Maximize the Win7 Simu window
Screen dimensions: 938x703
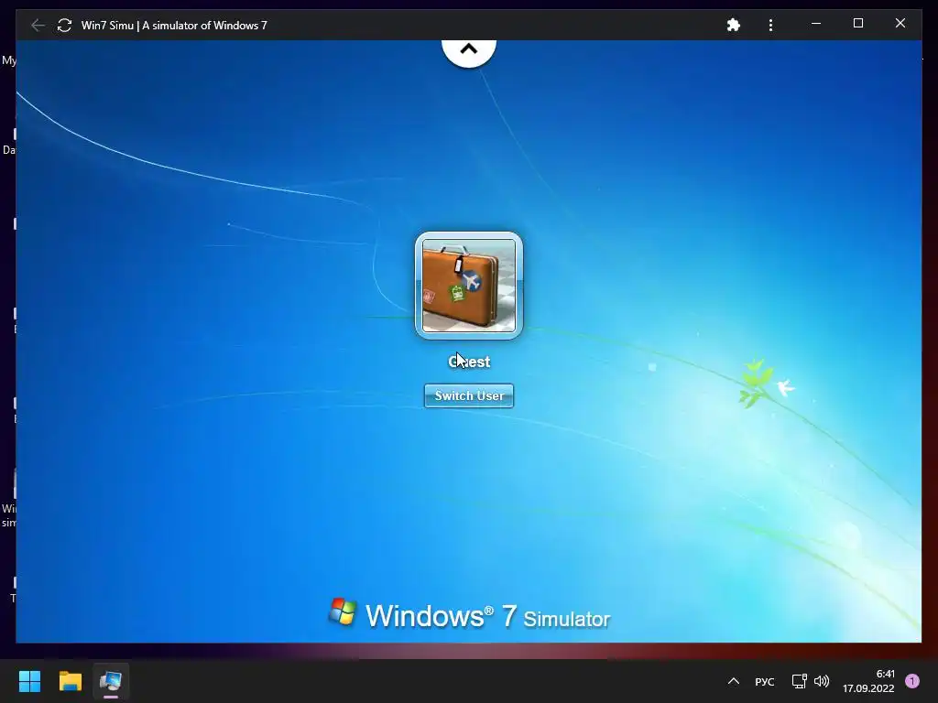857,23
